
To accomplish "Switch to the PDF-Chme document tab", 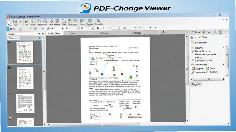I will click(x=55, y=33).
